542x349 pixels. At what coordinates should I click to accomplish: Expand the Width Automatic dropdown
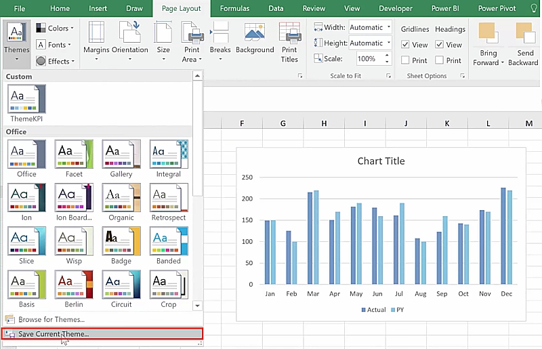coord(388,28)
